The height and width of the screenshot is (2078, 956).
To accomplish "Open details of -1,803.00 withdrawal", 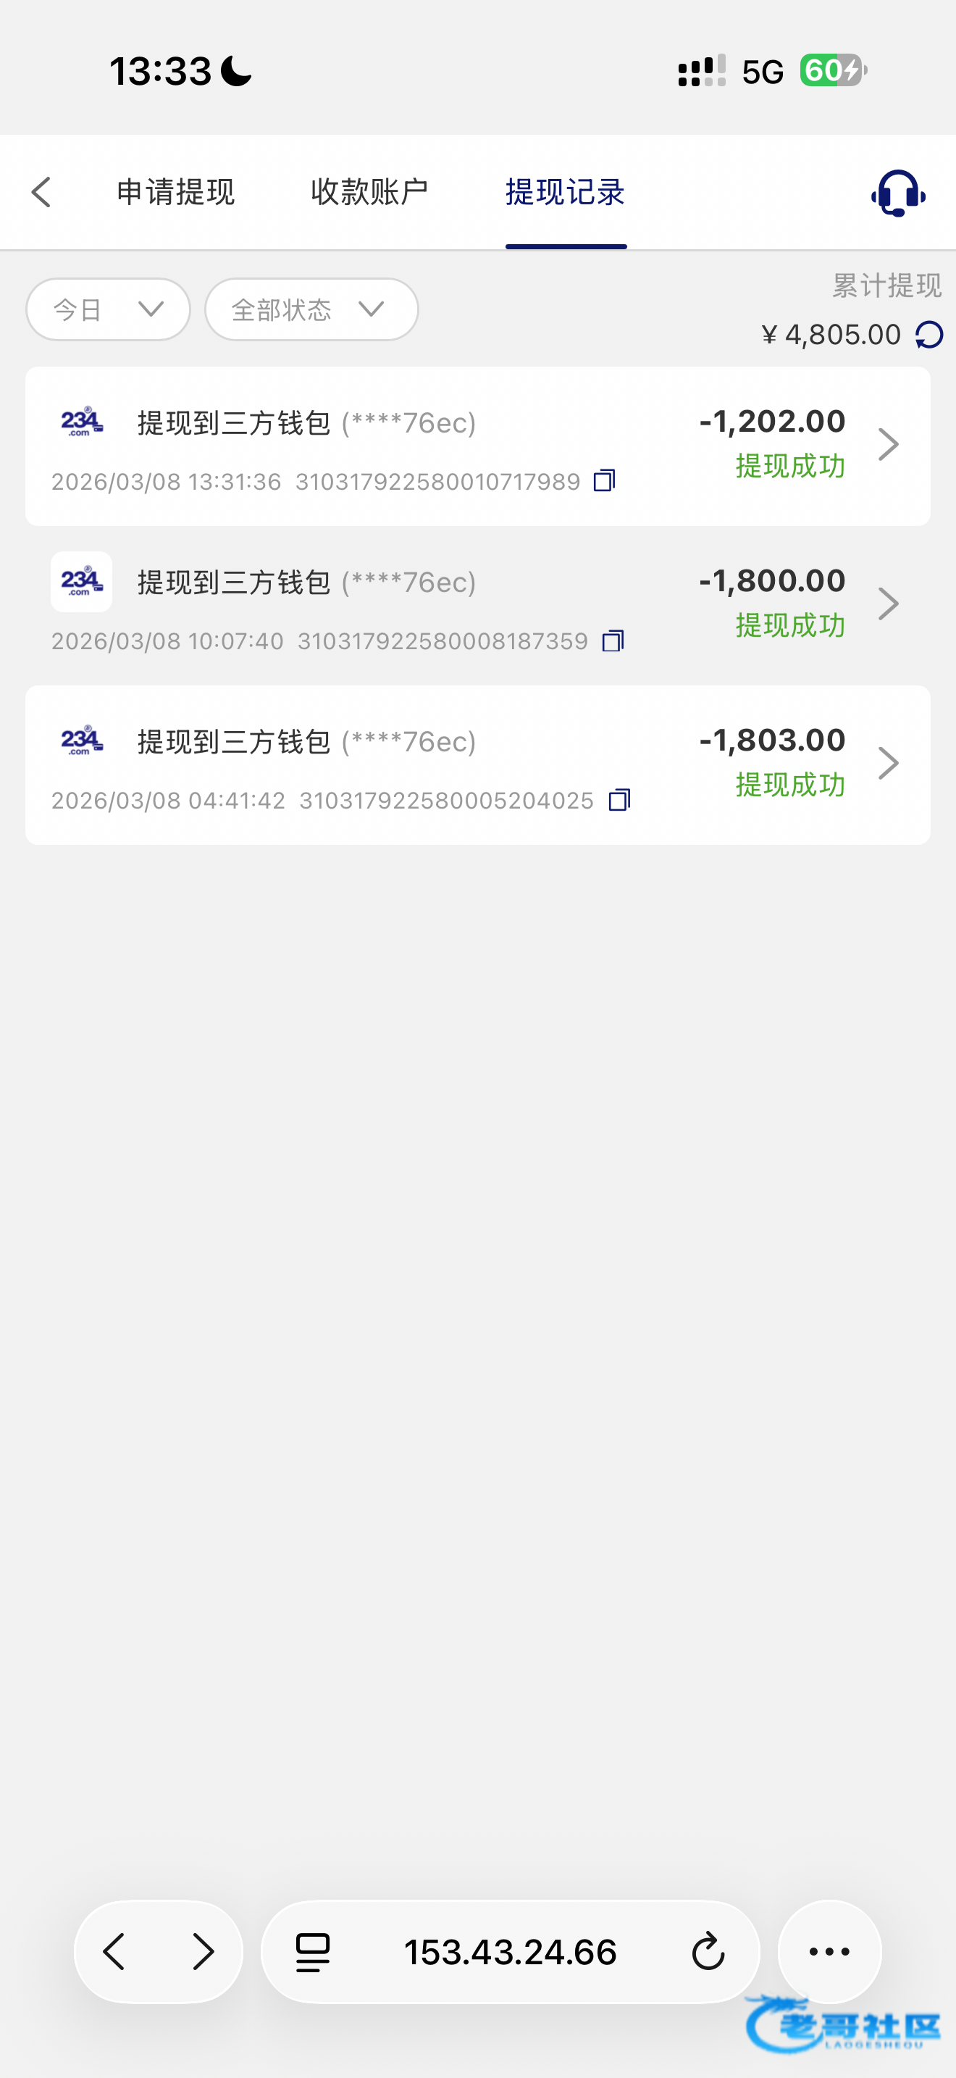I will tap(887, 763).
